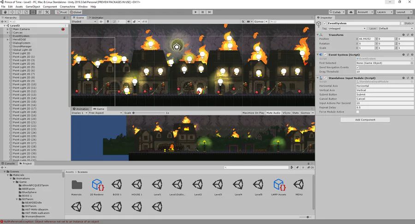
Task: Open the Cinemachine menu
Action: 67,6
